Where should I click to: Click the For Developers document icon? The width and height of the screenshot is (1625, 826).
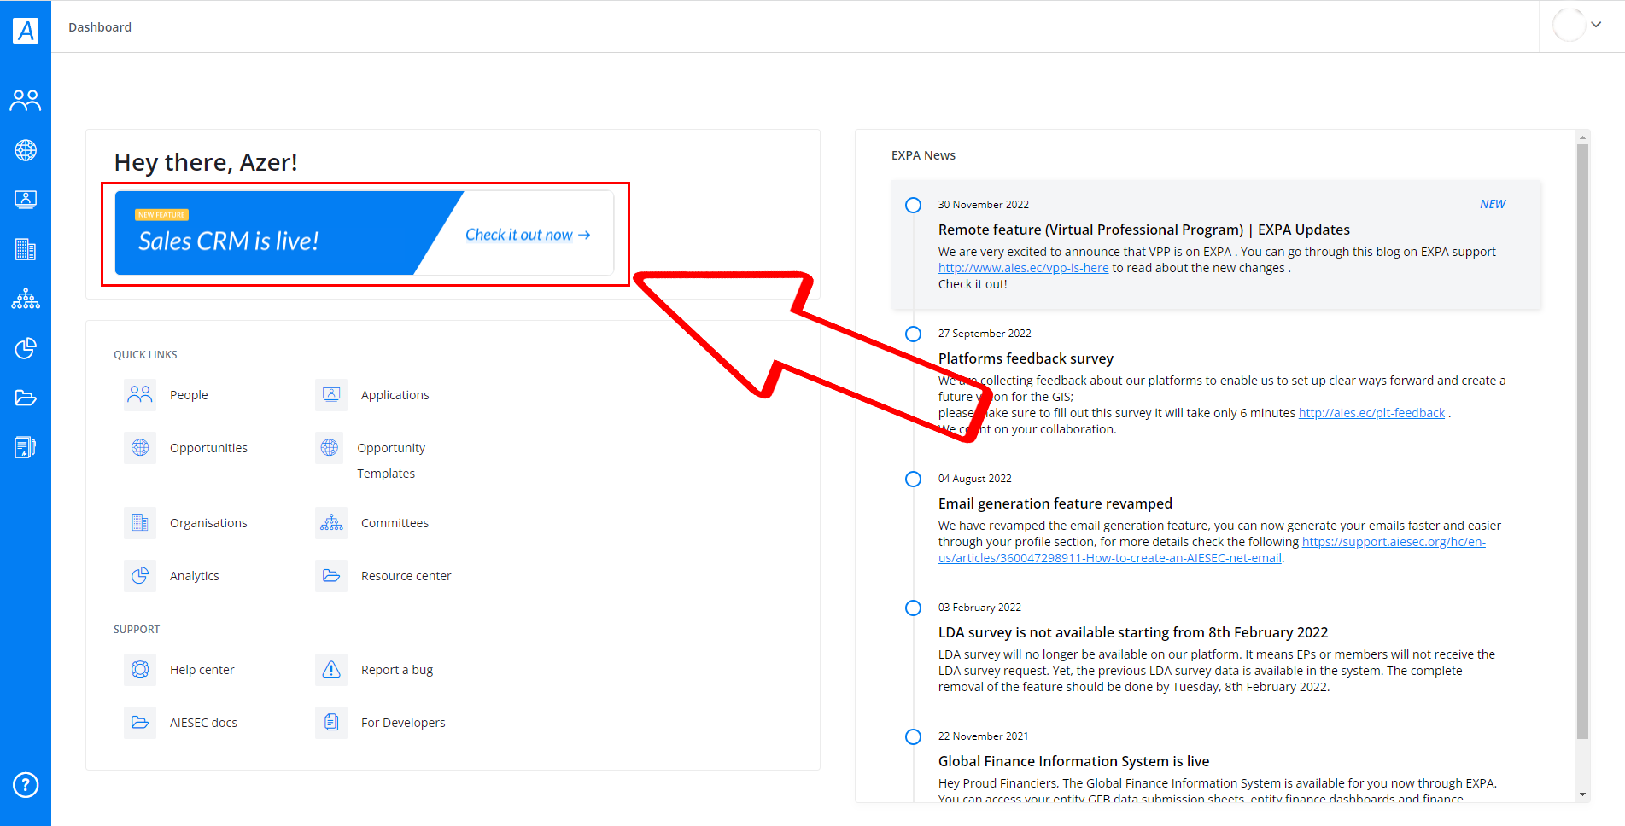pos(331,723)
